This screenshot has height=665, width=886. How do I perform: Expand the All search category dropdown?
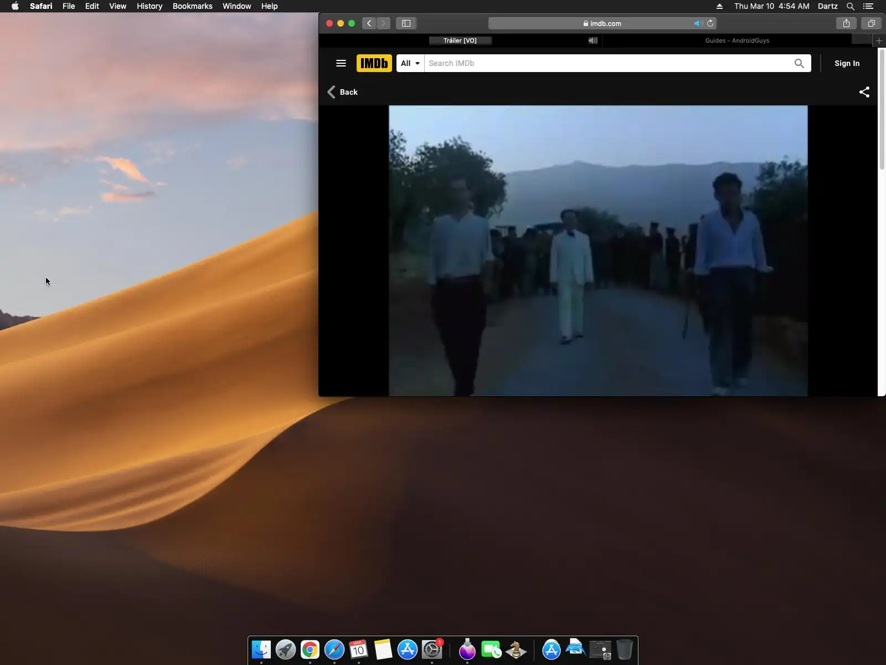(410, 63)
